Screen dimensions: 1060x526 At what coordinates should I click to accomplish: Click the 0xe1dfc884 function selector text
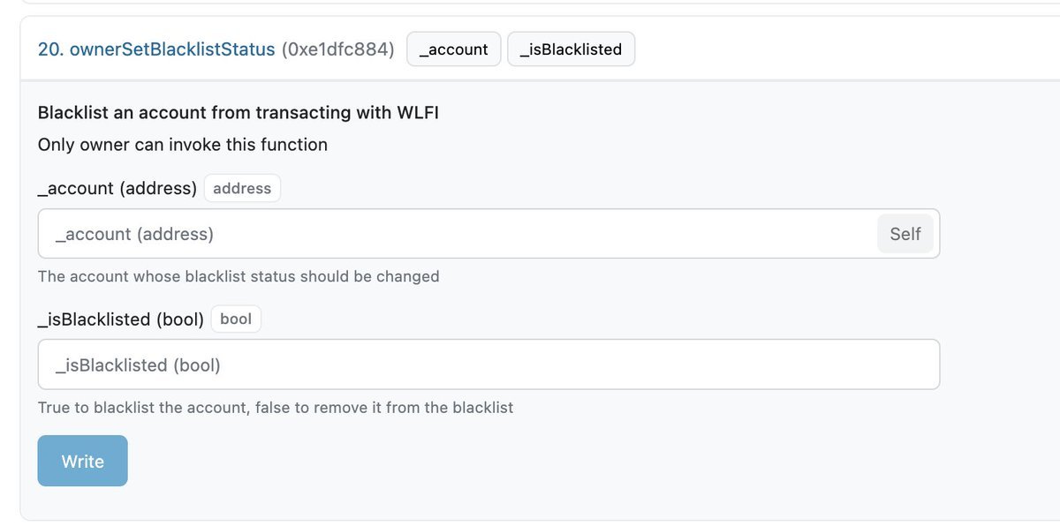[x=337, y=49]
